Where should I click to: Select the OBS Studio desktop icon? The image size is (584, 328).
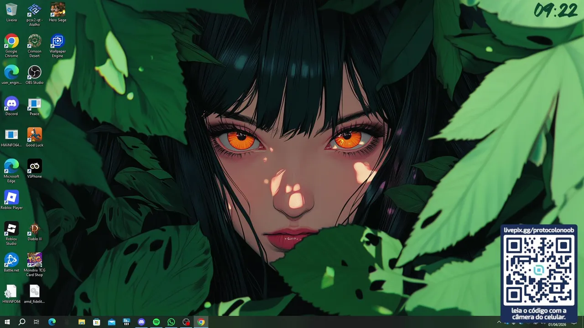pos(34,75)
